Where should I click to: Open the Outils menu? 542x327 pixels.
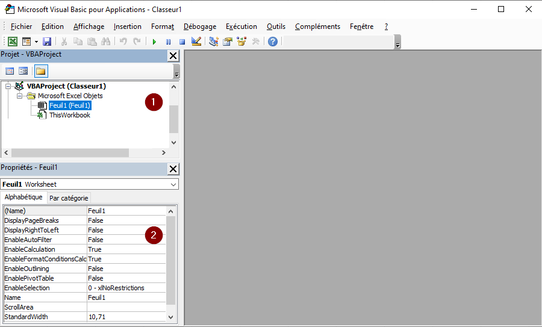[276, 26]
